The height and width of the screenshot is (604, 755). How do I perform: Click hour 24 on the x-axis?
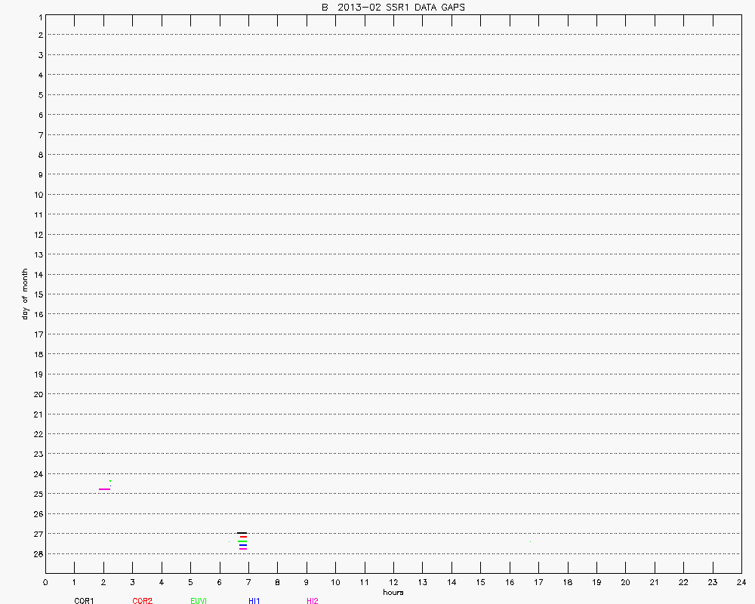741,582
